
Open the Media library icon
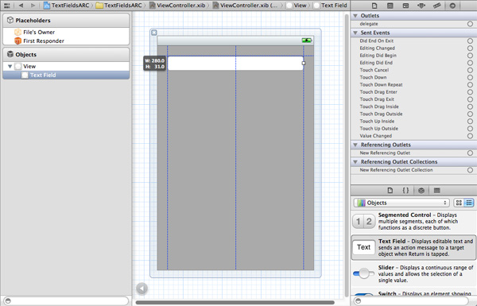pyautogui.click(x=436, y=191)
